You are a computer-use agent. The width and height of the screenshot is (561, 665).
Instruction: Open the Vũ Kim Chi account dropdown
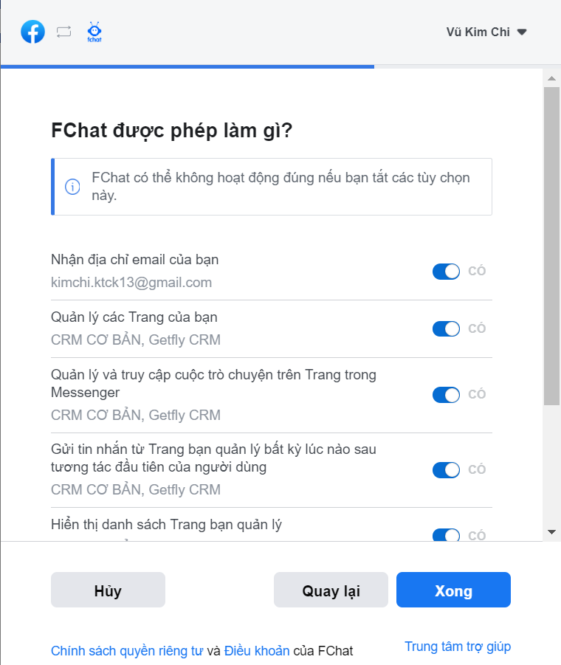coord(486,32)
